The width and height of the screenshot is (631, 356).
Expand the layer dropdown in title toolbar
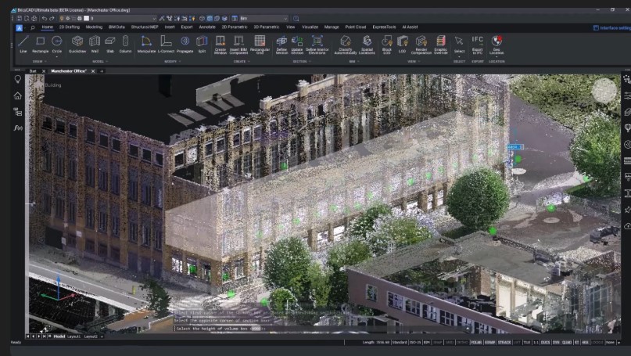point(154,17)
